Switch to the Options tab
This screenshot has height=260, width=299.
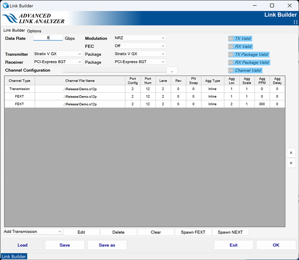pos(34,31)
